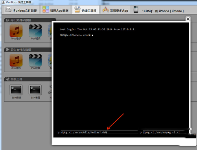Click the dpkg command input field
The image size is (197, 150).
pos(99,132)
